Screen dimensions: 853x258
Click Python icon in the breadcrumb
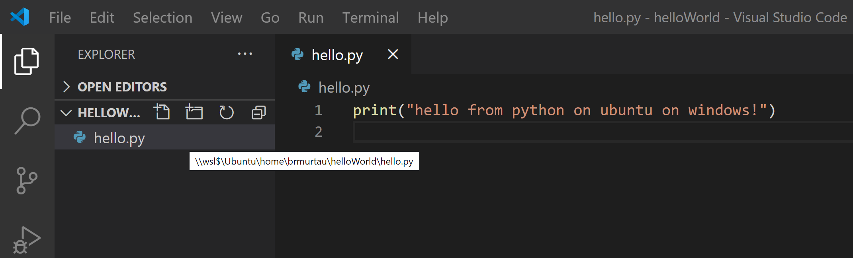click(304, 86)
